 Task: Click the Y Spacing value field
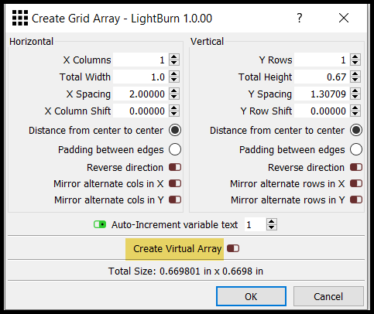(x=321, y=94)
